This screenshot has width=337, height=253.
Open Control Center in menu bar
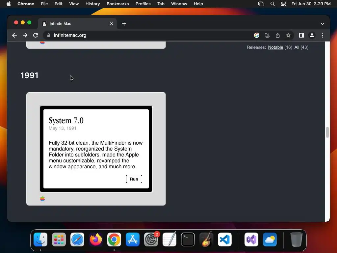pyautogui.click(x=283, y=4)
